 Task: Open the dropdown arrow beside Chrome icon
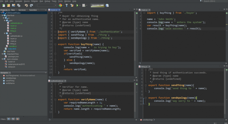point(63,5)
